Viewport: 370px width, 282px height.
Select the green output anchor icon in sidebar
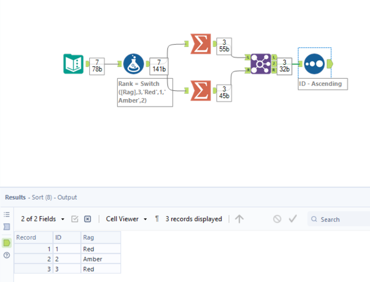click(x=6, y=243)
